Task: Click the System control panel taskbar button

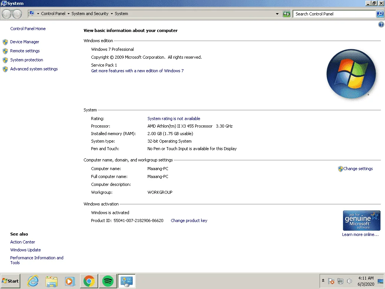Action: coord(126,281)
